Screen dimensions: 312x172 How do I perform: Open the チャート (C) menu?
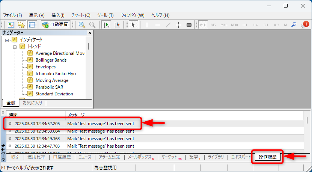[81, 15]
